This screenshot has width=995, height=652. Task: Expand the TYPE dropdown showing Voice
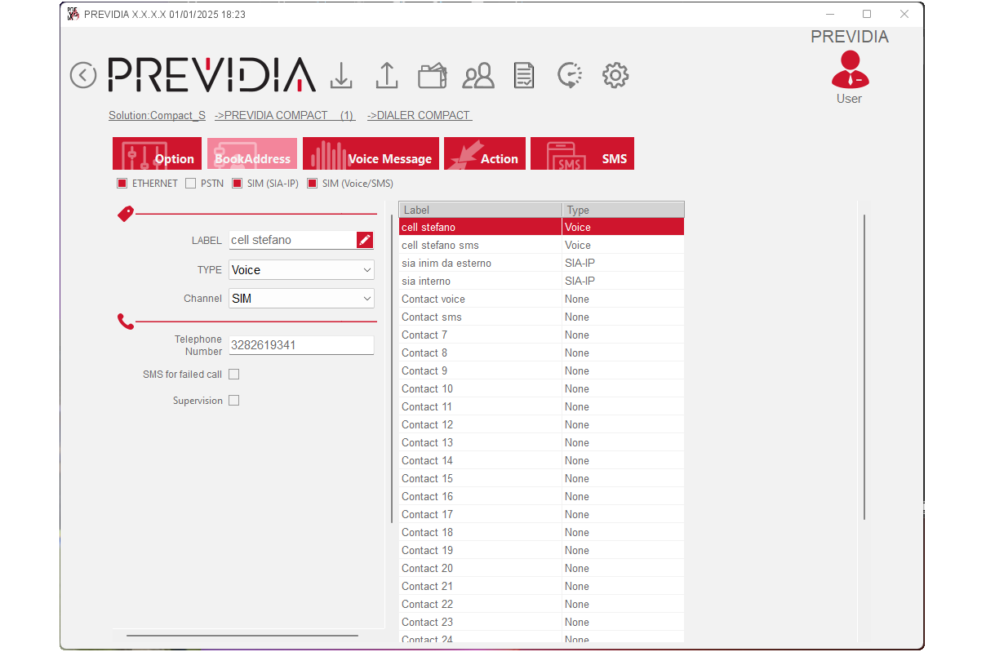point(301,270)
